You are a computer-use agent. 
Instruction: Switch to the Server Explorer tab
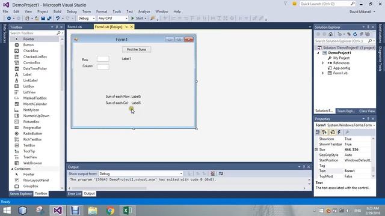point(21,194)
